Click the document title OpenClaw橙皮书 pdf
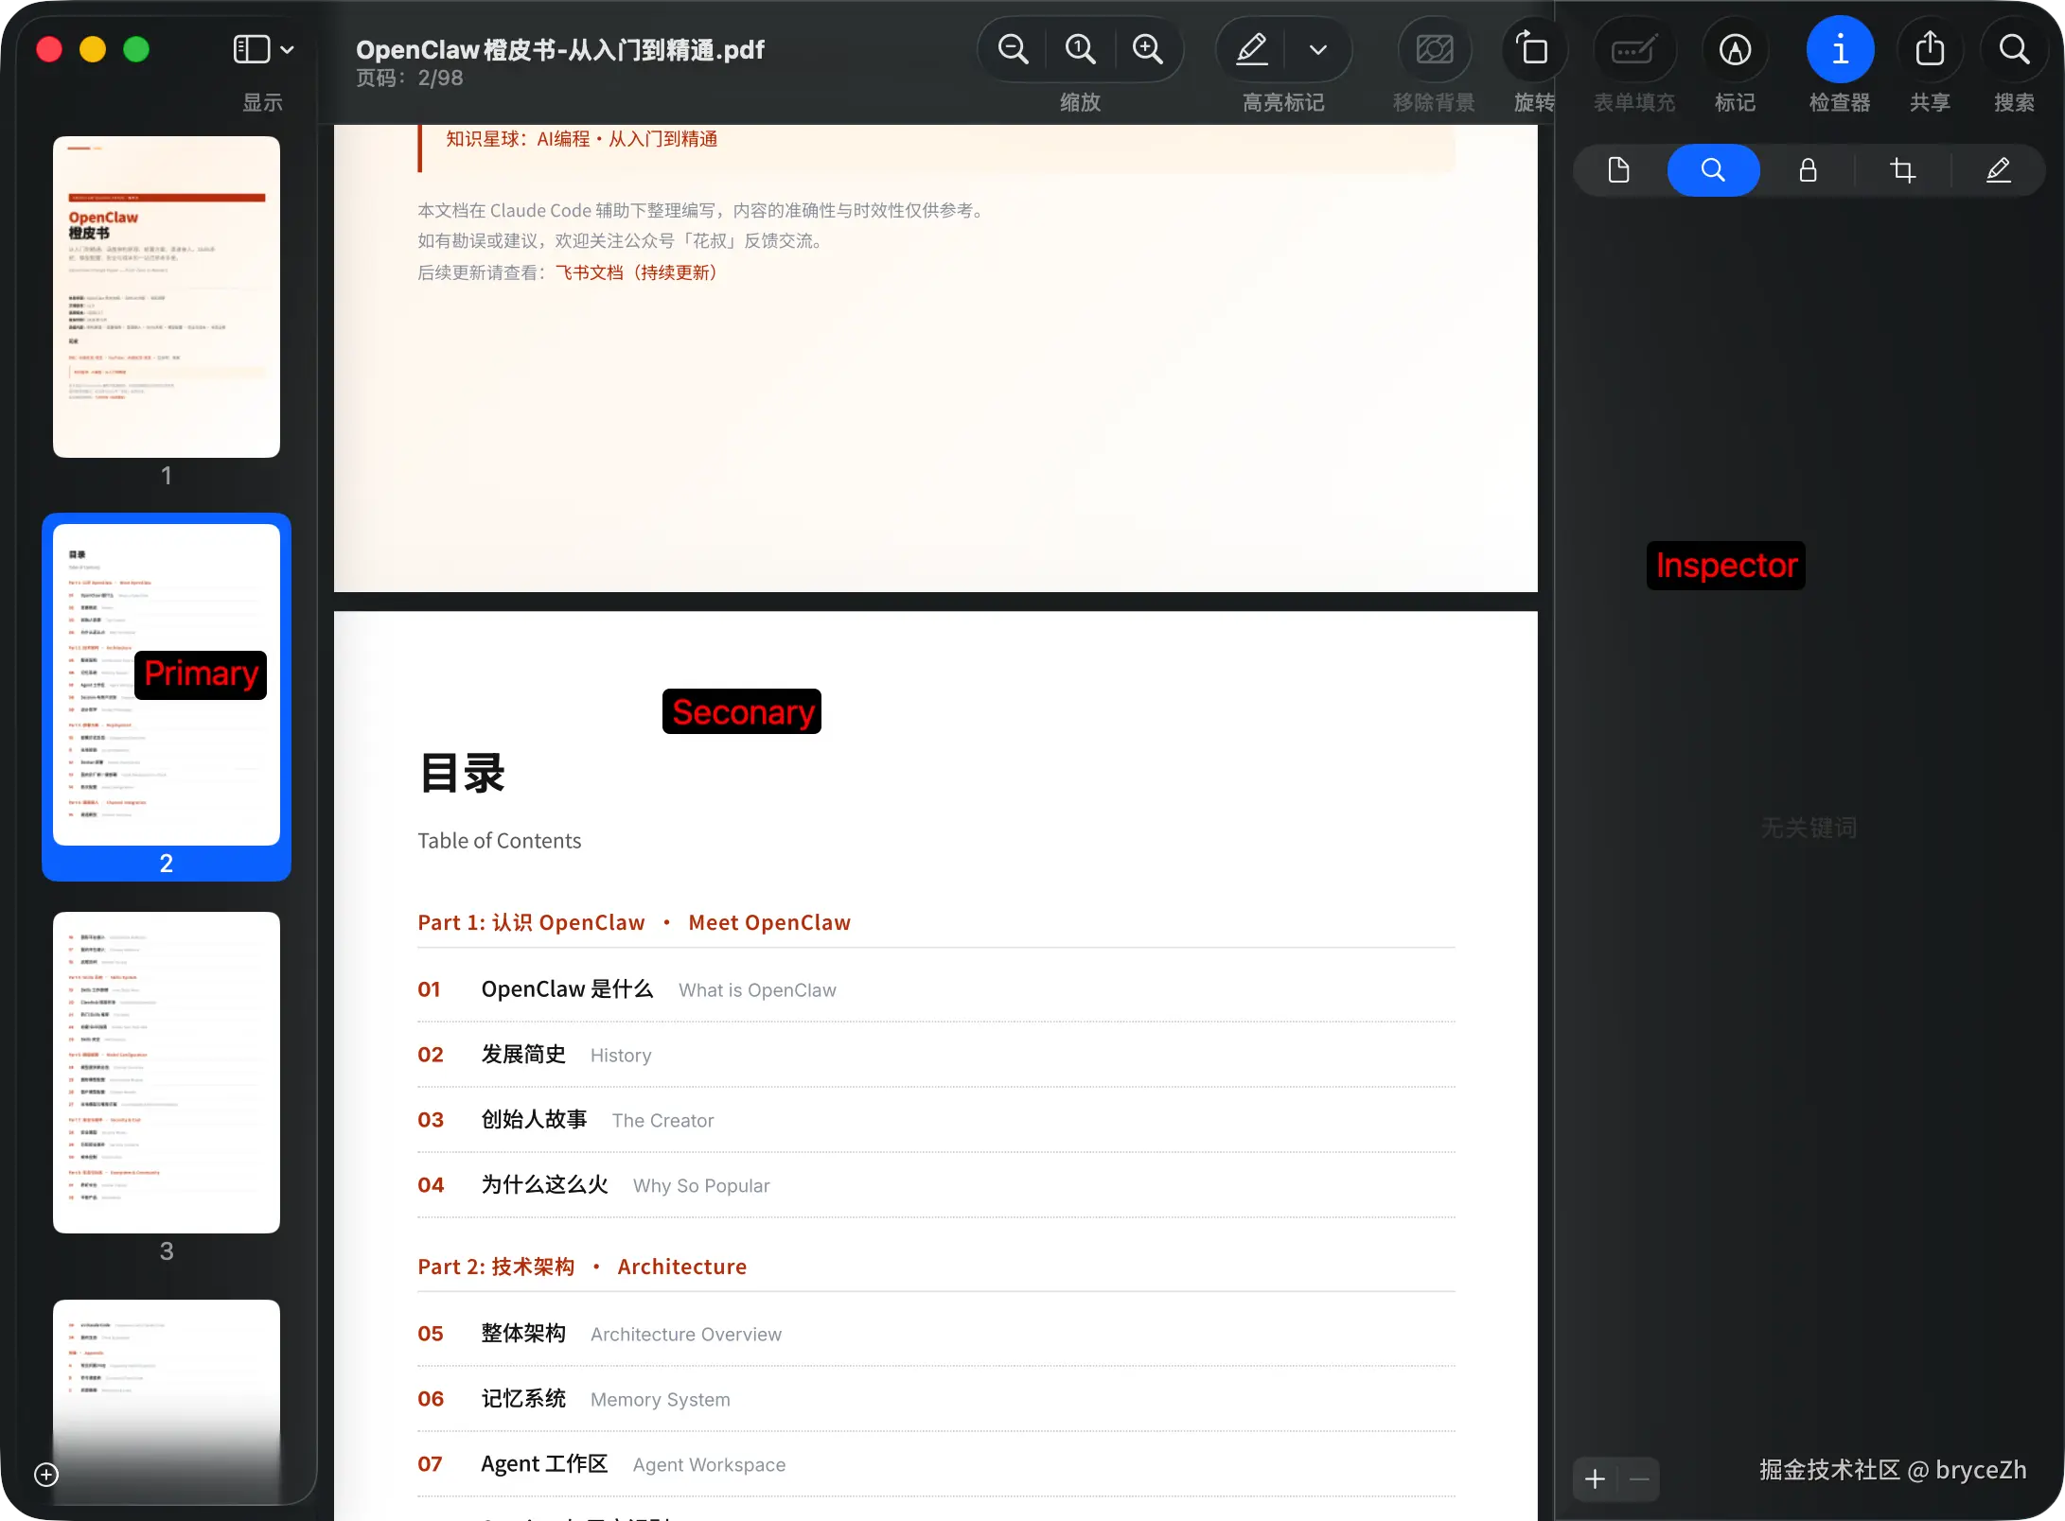Screen dimensions: 2065x1521 coord(560,49)
